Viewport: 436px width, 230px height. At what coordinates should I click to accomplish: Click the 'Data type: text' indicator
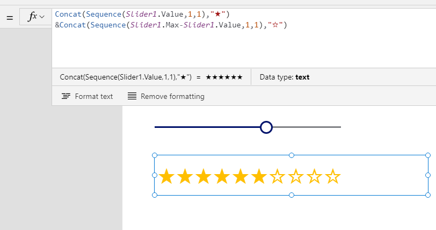pyautogui.click(x=285, y=77)
